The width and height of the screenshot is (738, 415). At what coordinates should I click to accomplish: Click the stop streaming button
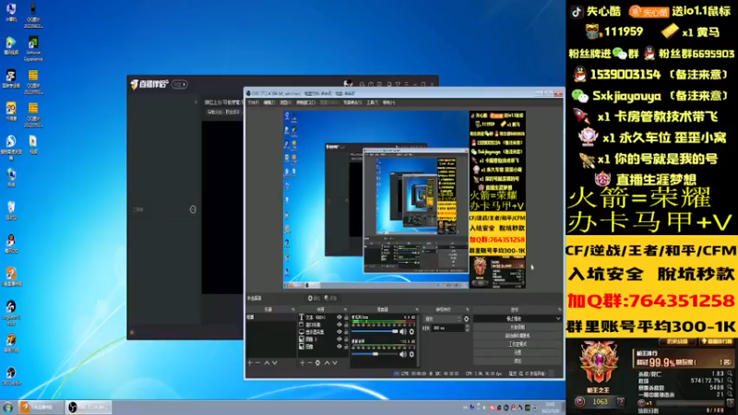coord(514,318)
